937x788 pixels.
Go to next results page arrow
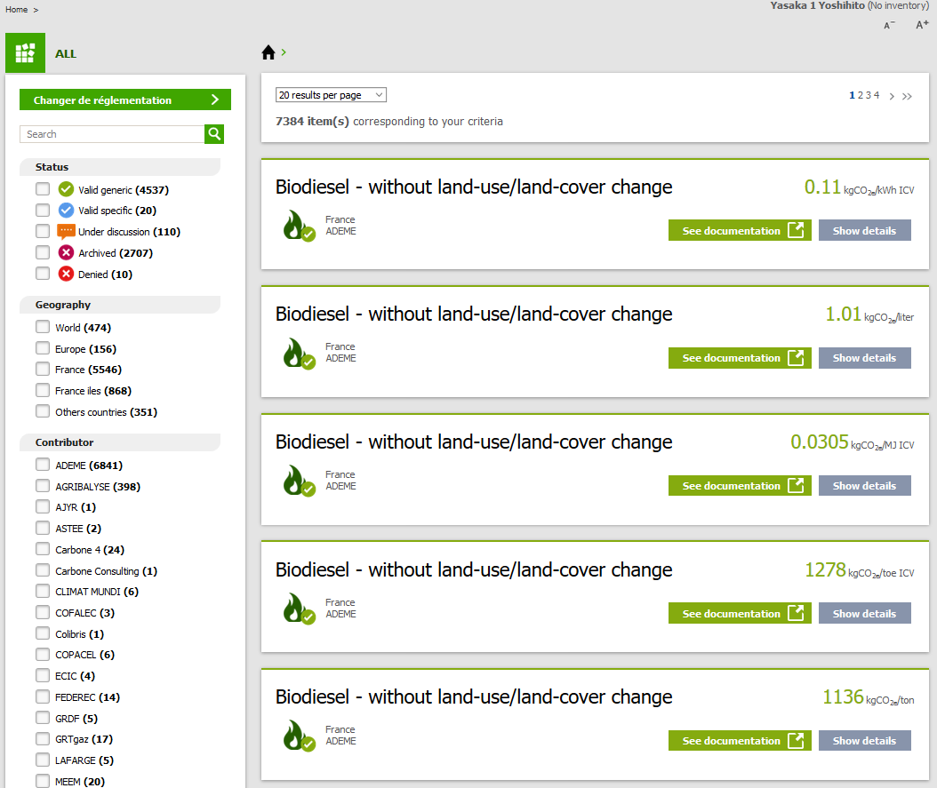click(x=892, y=96)
